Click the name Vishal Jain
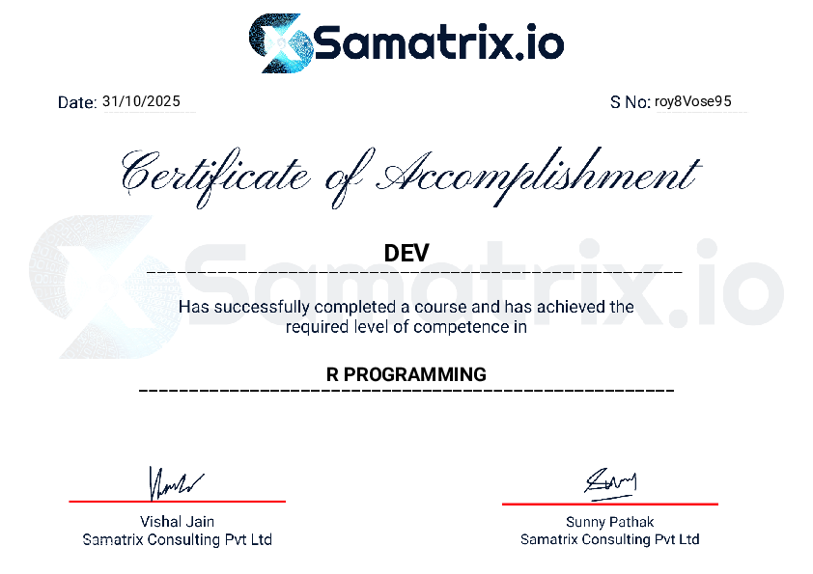Image resolution: width=813 pixels, height=574 pixels. point(177,521)
